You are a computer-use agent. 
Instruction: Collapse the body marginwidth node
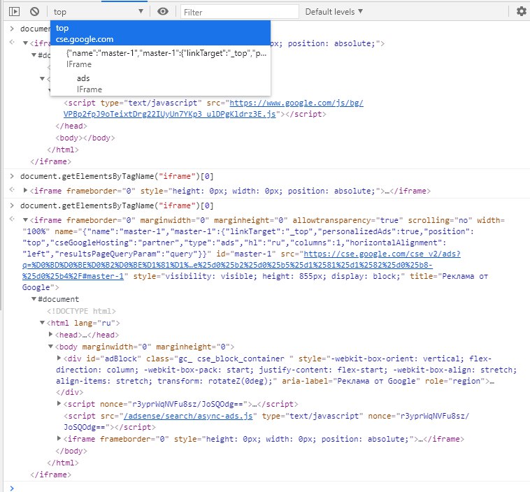click(x=51, y=347)
